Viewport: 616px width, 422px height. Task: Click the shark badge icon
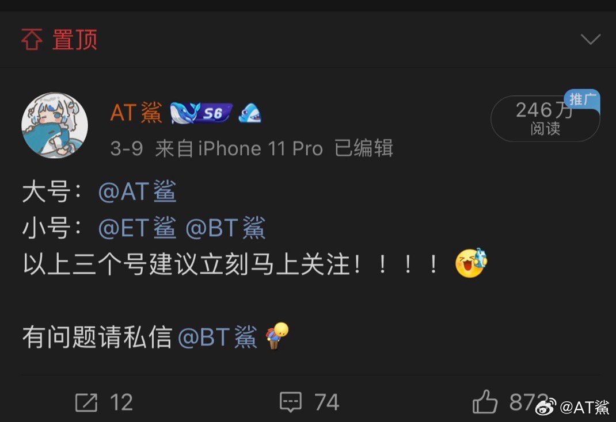250,113
